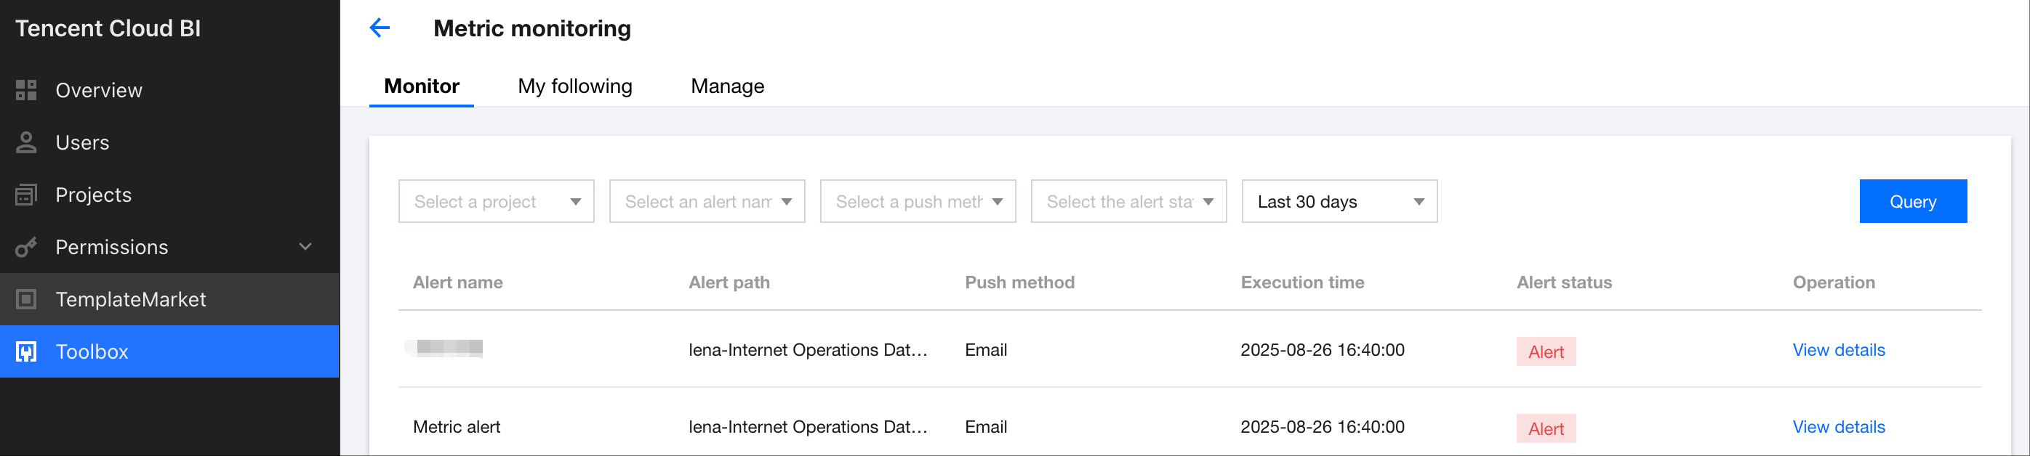Open the Select a project dropdown

point(496,202)
